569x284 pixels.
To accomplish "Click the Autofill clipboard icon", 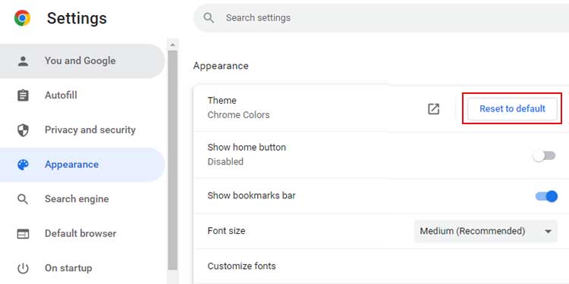I will pyautogui.click(x=23, y=95).
